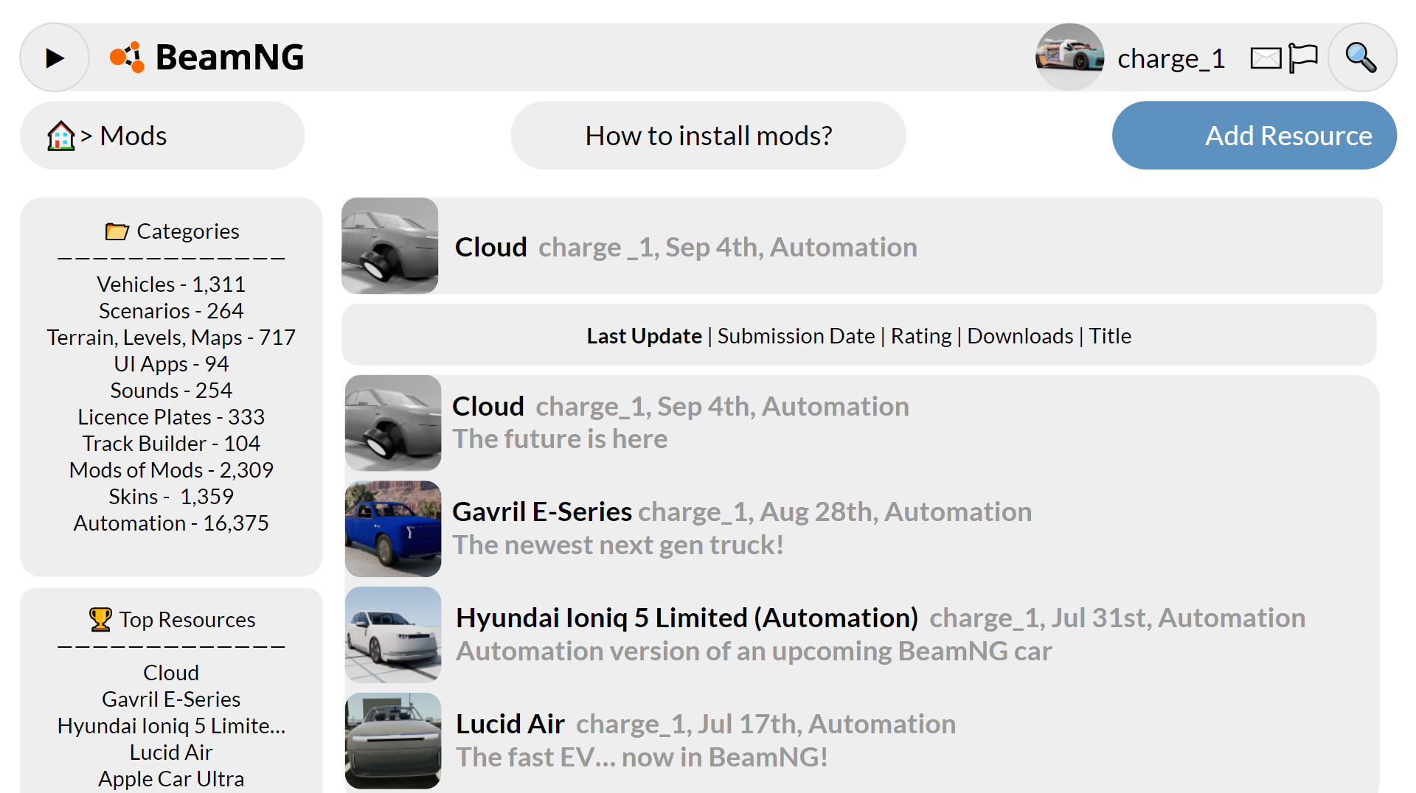Sort resources by Submission Date
The image size is (1416, 793).
(796, 336)
